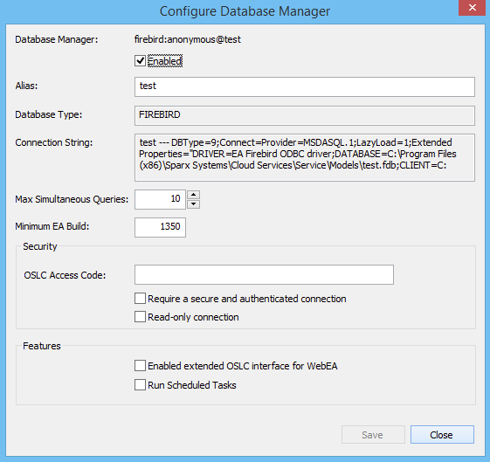The height and width of the screenshot is (462, 490).
Task: Focus the OSLC Access Code field
Action: click(x=264, y=274)
